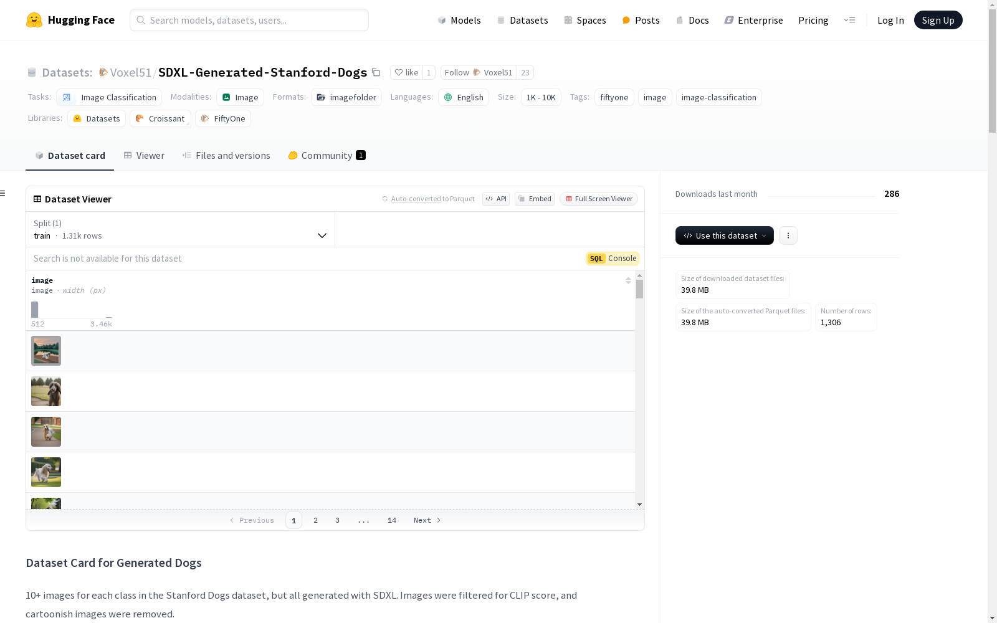Image resolution: width=997 pixels, height=623 pixels.
Task: Click the imagefolder format tag
Action: click(346, 97)
